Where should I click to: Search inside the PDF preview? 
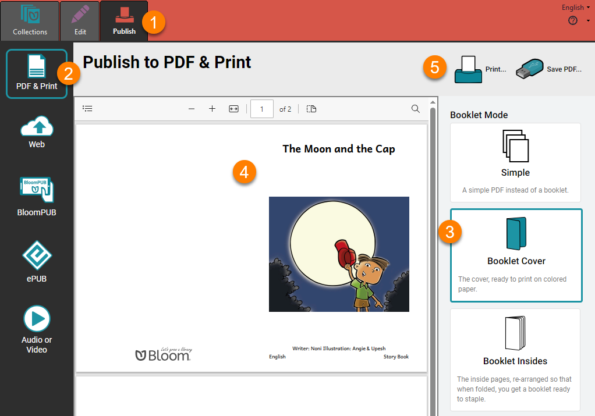tap(416, 109)
